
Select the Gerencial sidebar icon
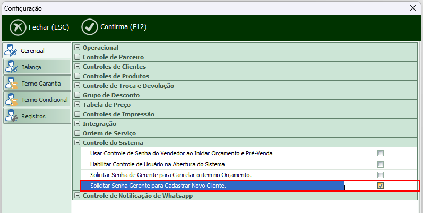click(x=11, y=51)
